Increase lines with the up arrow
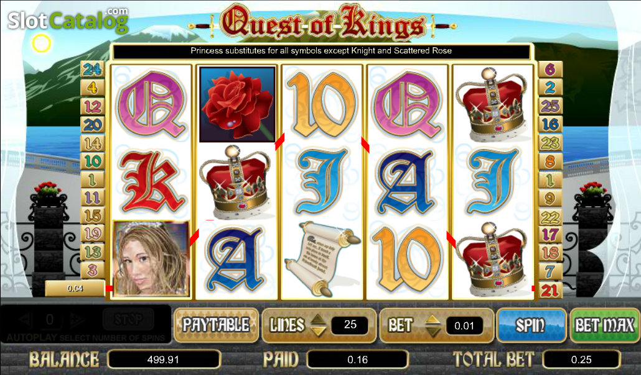Viewport: 641px width, 375px height. 317,319
